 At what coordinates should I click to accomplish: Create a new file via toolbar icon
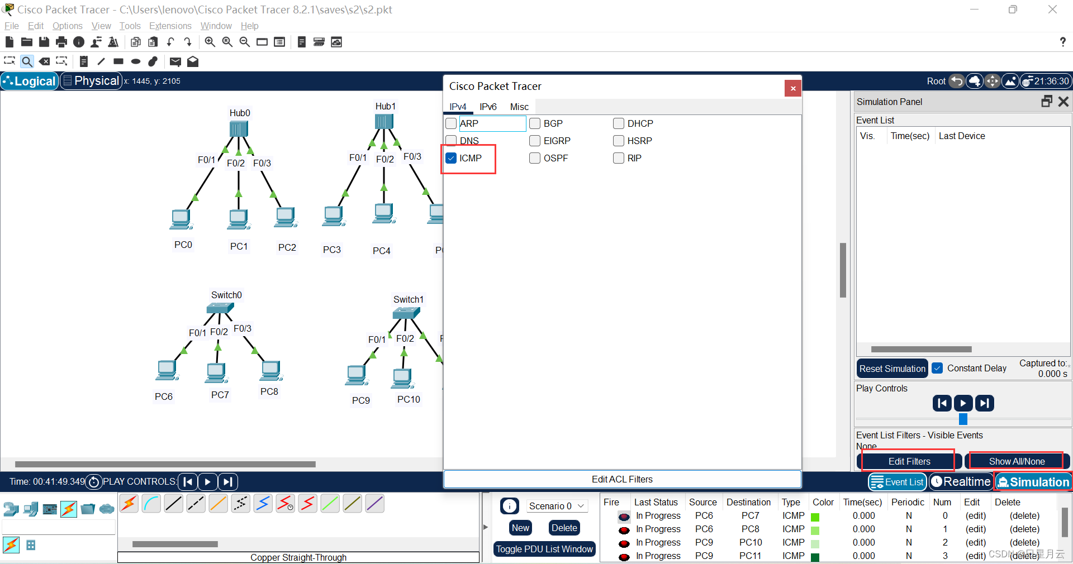pos(9,42)
